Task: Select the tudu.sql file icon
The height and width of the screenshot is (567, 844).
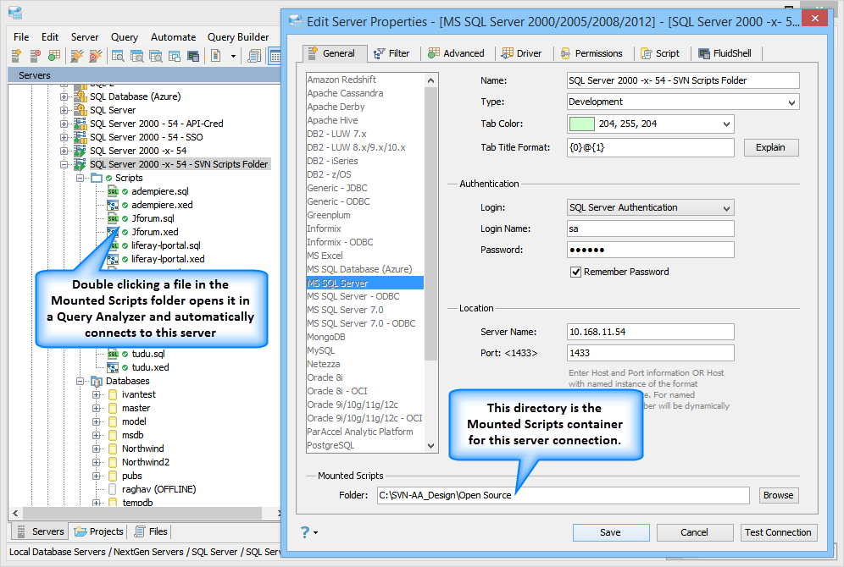Action: (113, 354)
